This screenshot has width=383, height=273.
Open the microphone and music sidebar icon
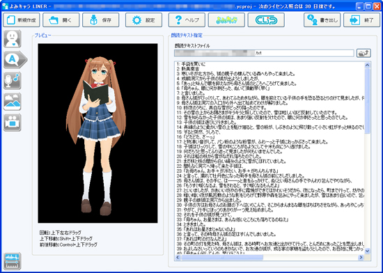[13, 81]
